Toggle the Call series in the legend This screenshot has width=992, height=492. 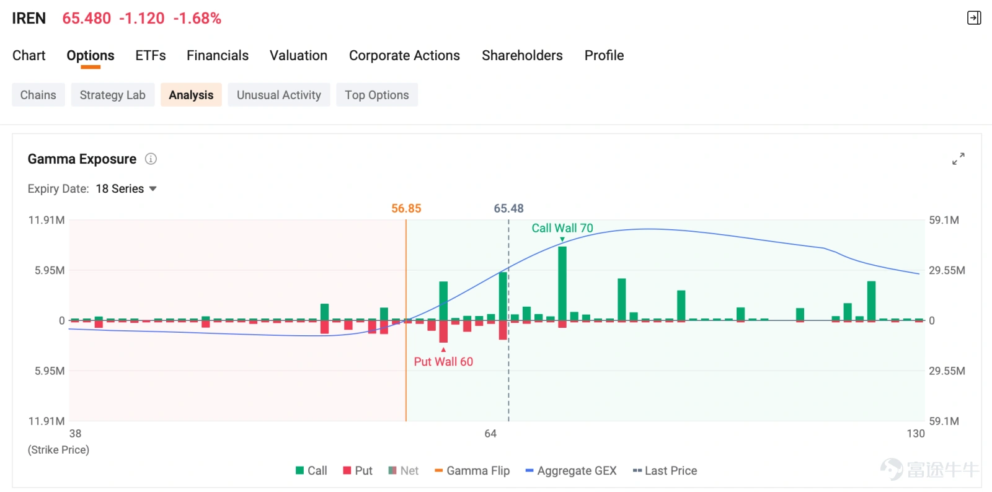[x=311, y=471]
